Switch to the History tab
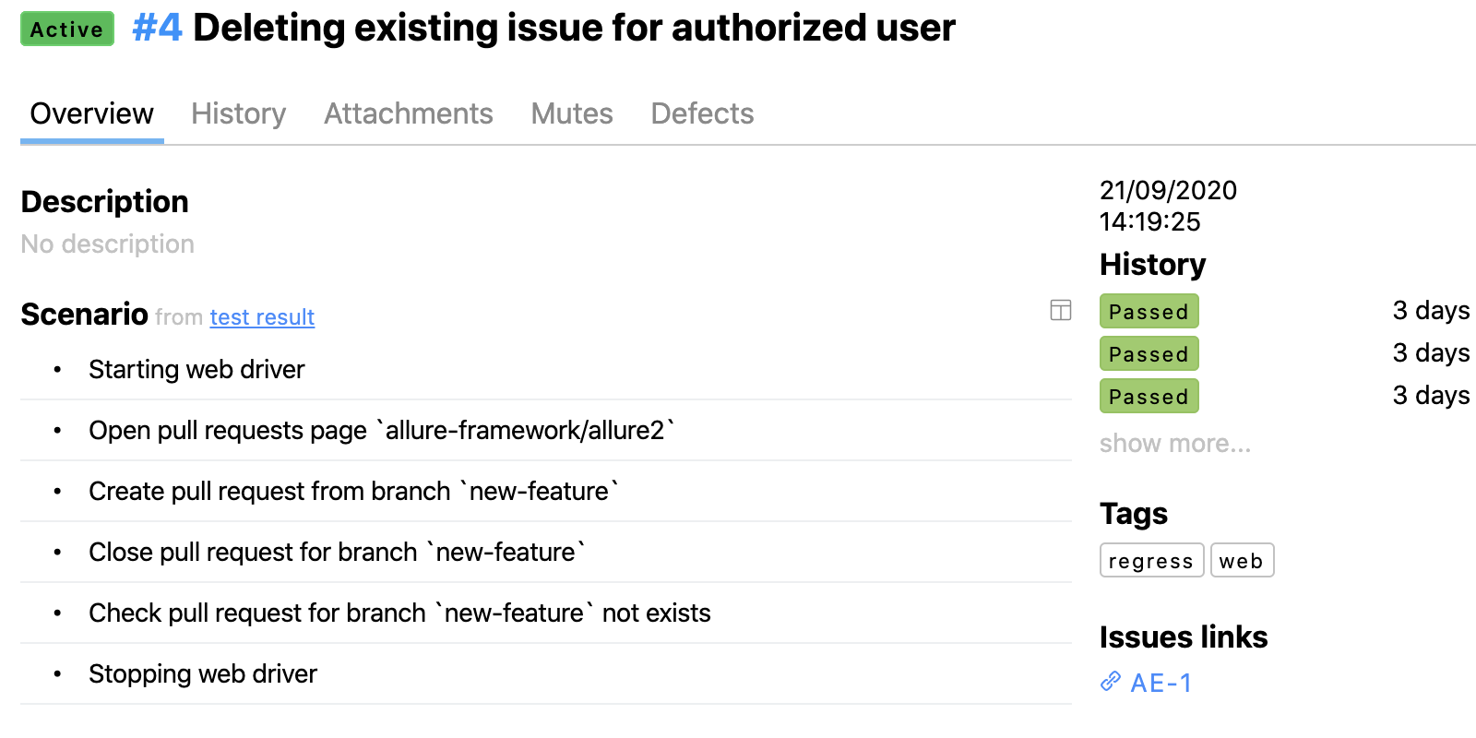This screenshot has height=738, width=1476. pyautogui.click(x=238, y=113)
